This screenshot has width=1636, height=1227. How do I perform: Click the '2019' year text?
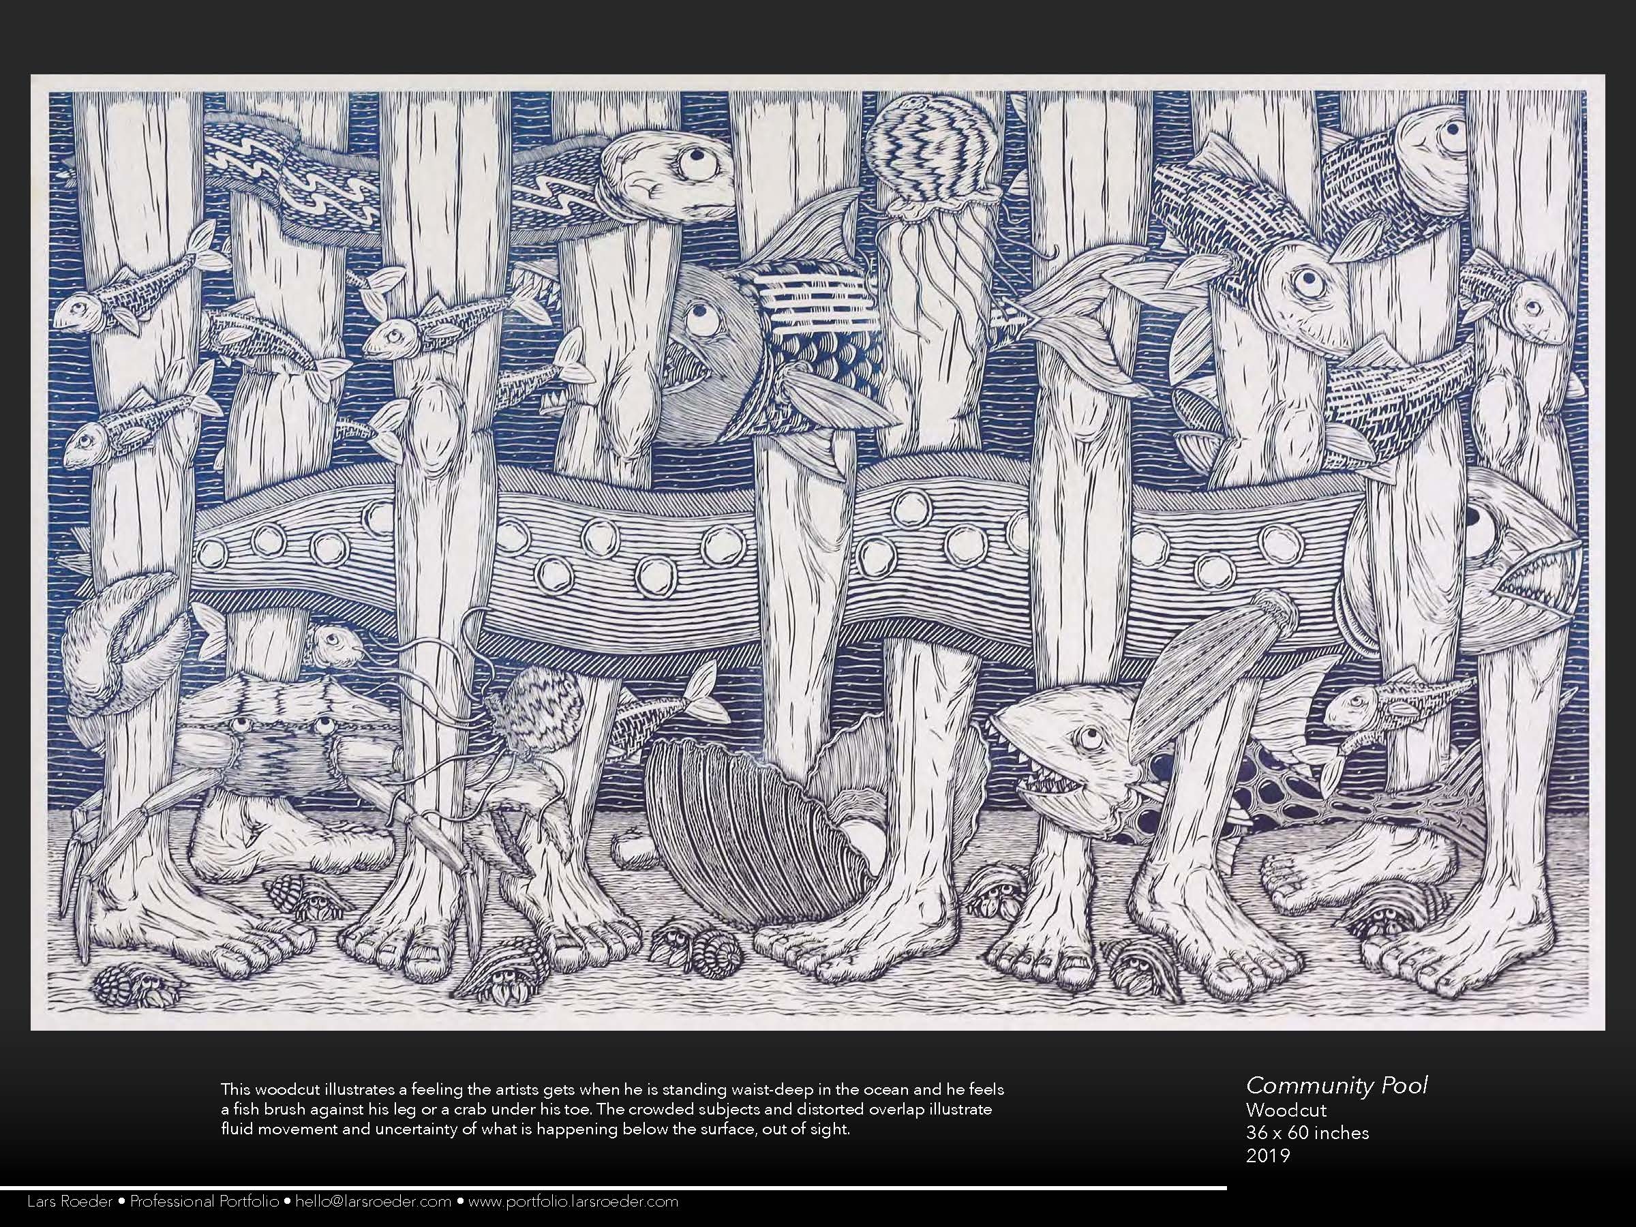[1268, 1155]
